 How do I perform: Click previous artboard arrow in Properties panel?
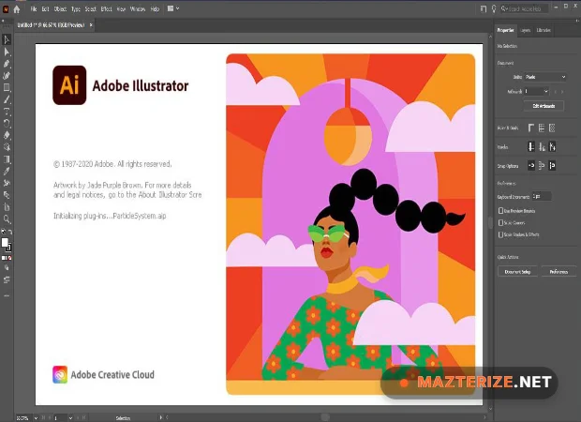tap(555, 92)
